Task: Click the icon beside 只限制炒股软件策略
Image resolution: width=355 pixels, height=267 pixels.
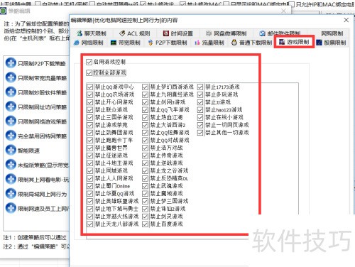Action: pos(11,92)
